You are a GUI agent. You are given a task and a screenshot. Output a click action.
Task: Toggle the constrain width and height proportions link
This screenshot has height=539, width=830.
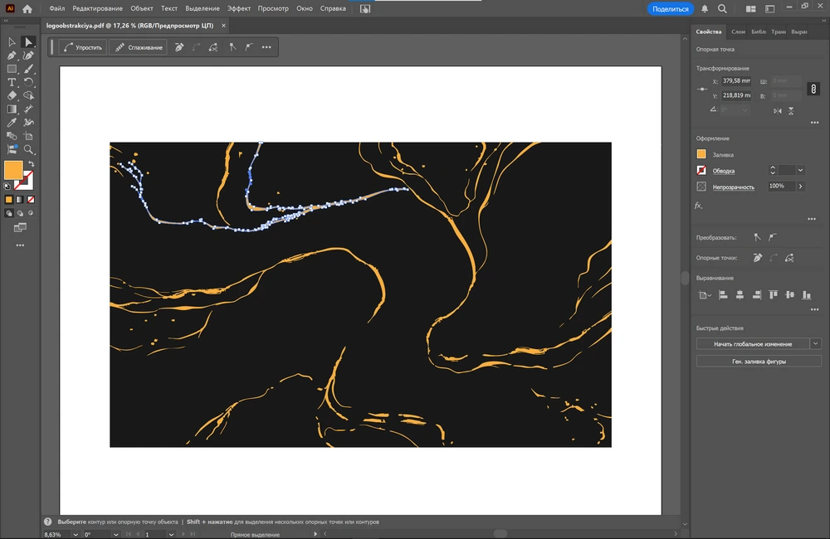pyautogui.click(x=814, y=88)
